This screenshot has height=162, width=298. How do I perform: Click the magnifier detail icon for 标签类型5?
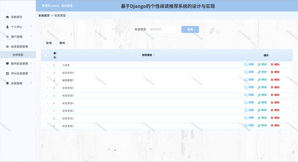point(246,95)
